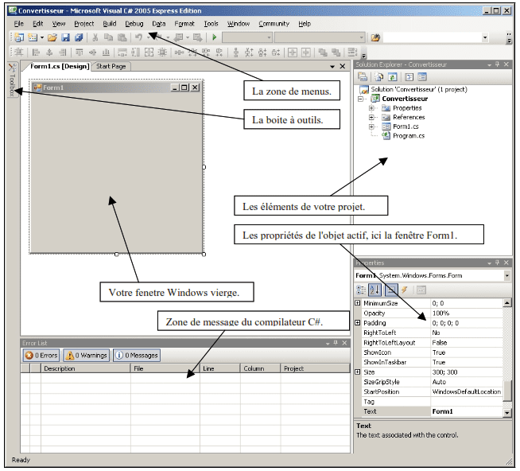Start debugging with the green play icon

[214, 37]
